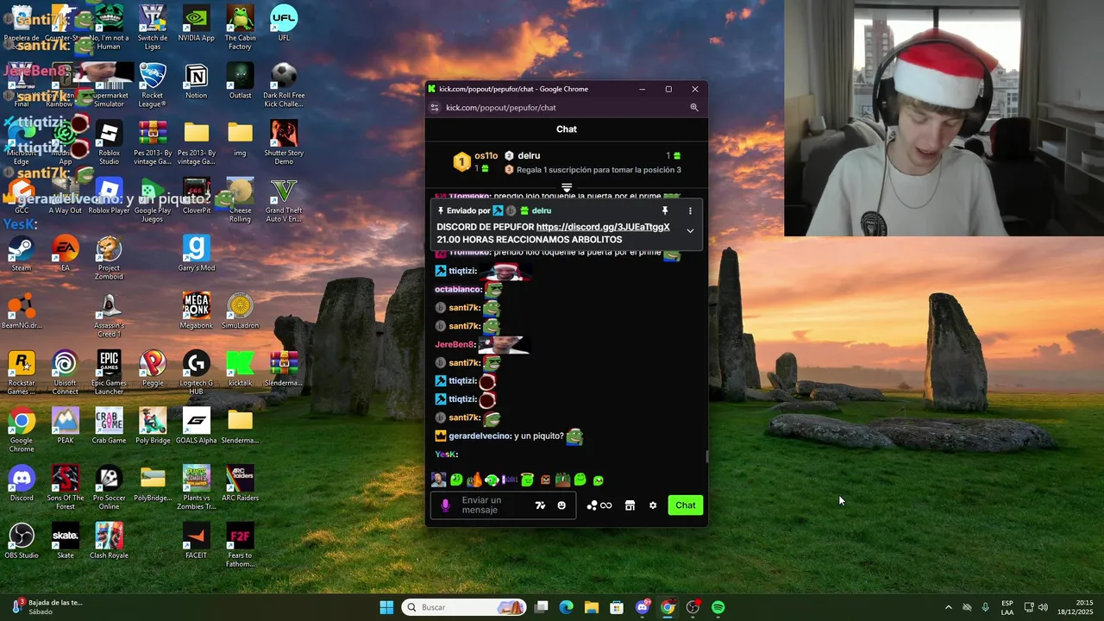The image size is (1104, 621).
Task: Click the gerardelvecino message text y un piquito?
Action: point(538,436)
